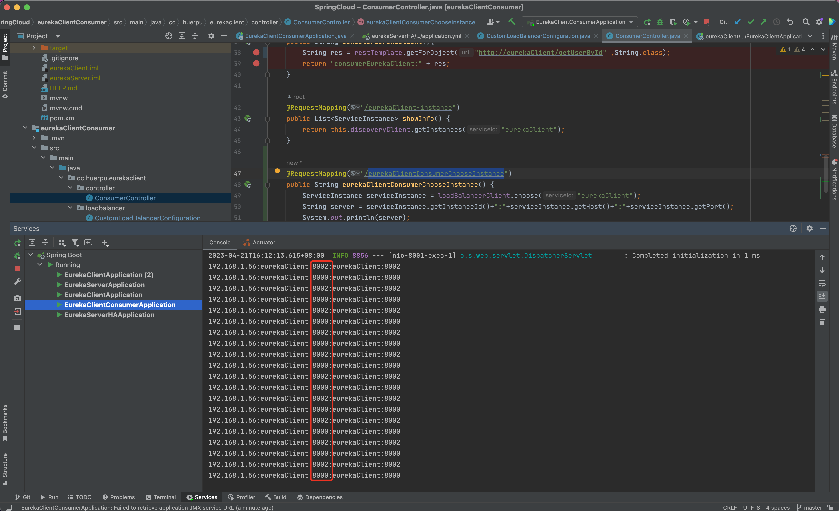Screen dimensions: 839x511
Task: Click Git commit checkmark icon
Action: click(x=751, y=22)
